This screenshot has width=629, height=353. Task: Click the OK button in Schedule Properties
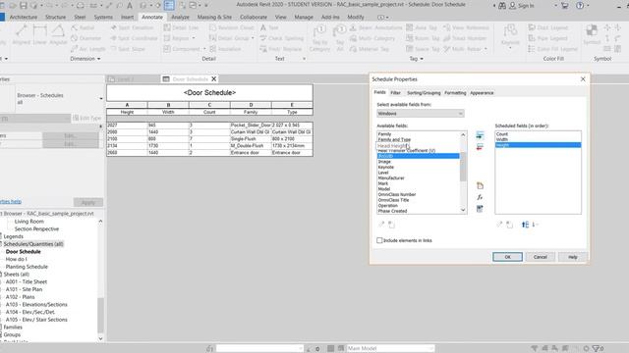click(x=507, y=257)
